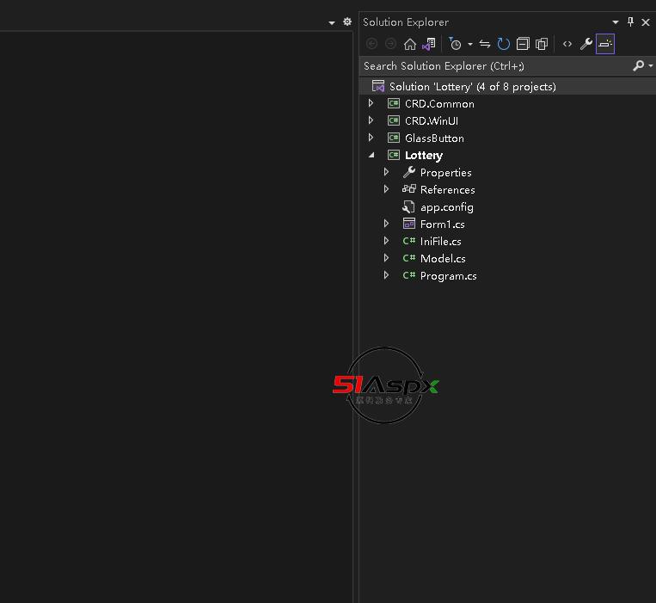This screenshot has width=656, height=603.
Task: Collapse the Lottery project node
Action: point(371,155)
